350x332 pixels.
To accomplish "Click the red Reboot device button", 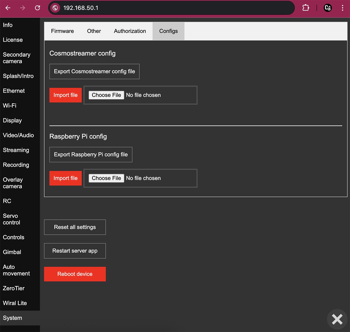I will (75, 274).
